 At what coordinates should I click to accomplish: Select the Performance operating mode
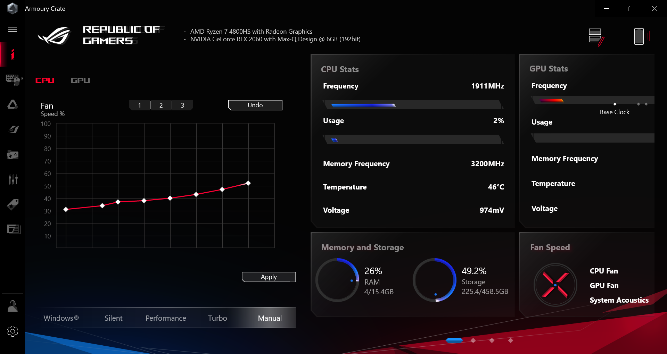166,318
